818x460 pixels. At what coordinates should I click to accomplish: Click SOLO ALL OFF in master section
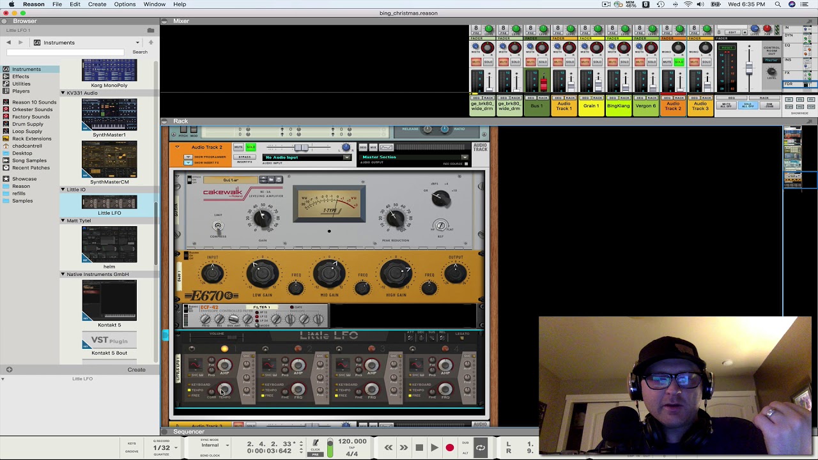(x=747, y=105)
